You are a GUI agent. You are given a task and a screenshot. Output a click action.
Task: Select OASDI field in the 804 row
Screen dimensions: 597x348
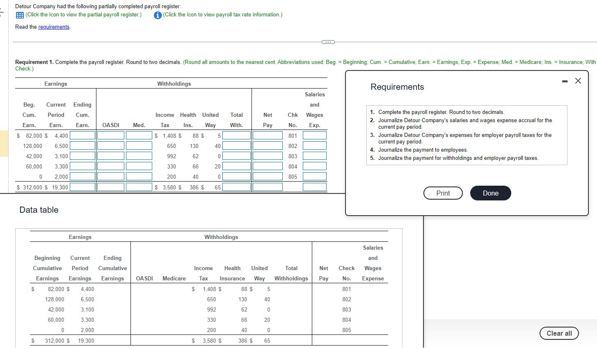(x=111, y=166)
